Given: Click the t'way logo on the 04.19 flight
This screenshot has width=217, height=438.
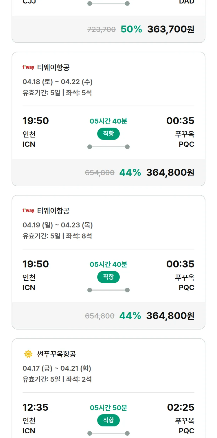Looking at the screenshot, I should [x=28, y=211].
